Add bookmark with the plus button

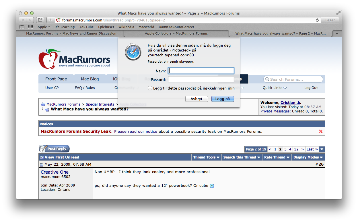tap(51, 20)
